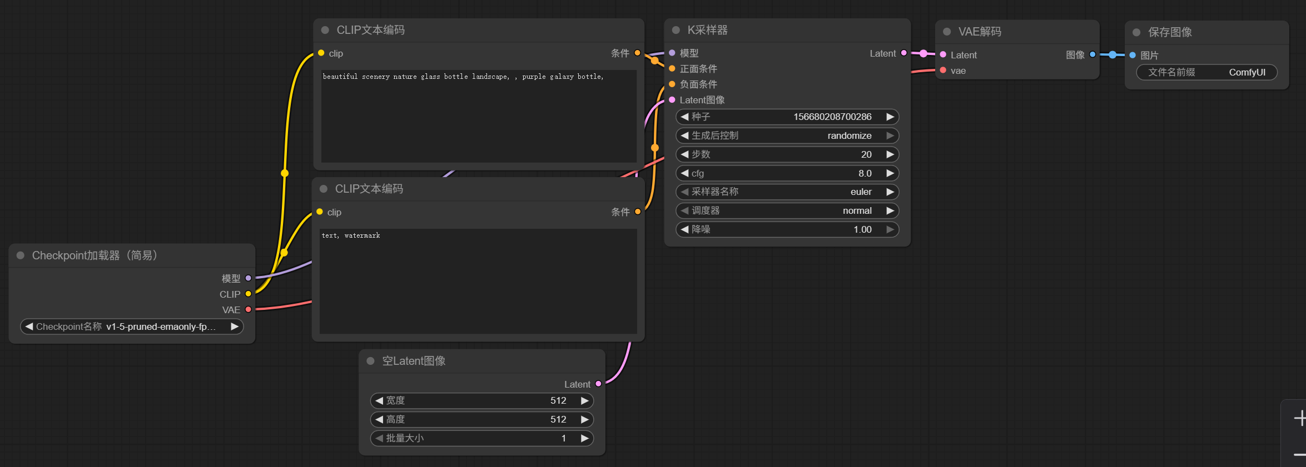
Task: Edit the 文件名前缀 ComfyUI field
Action: click(x=1206, y=72)
